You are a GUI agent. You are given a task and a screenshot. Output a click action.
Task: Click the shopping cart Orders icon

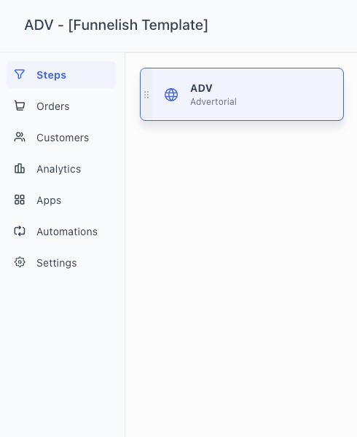20,106
